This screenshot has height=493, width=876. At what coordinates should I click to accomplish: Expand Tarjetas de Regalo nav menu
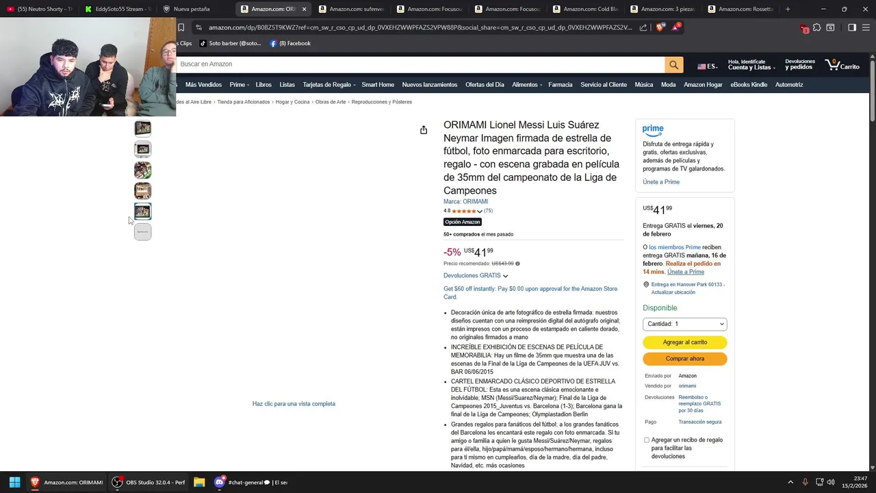tap(329, 85)
